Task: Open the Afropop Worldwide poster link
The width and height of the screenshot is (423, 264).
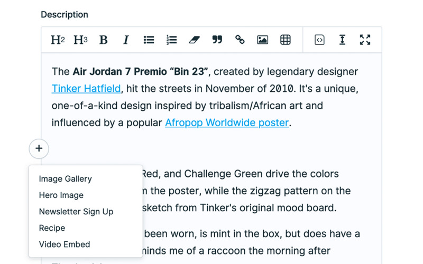Action: pos(227,123)
